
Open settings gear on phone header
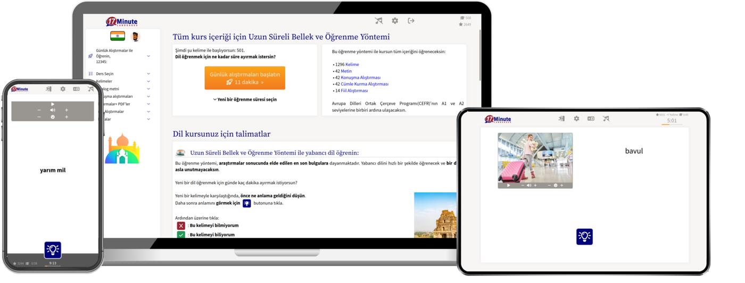point(63,89)
